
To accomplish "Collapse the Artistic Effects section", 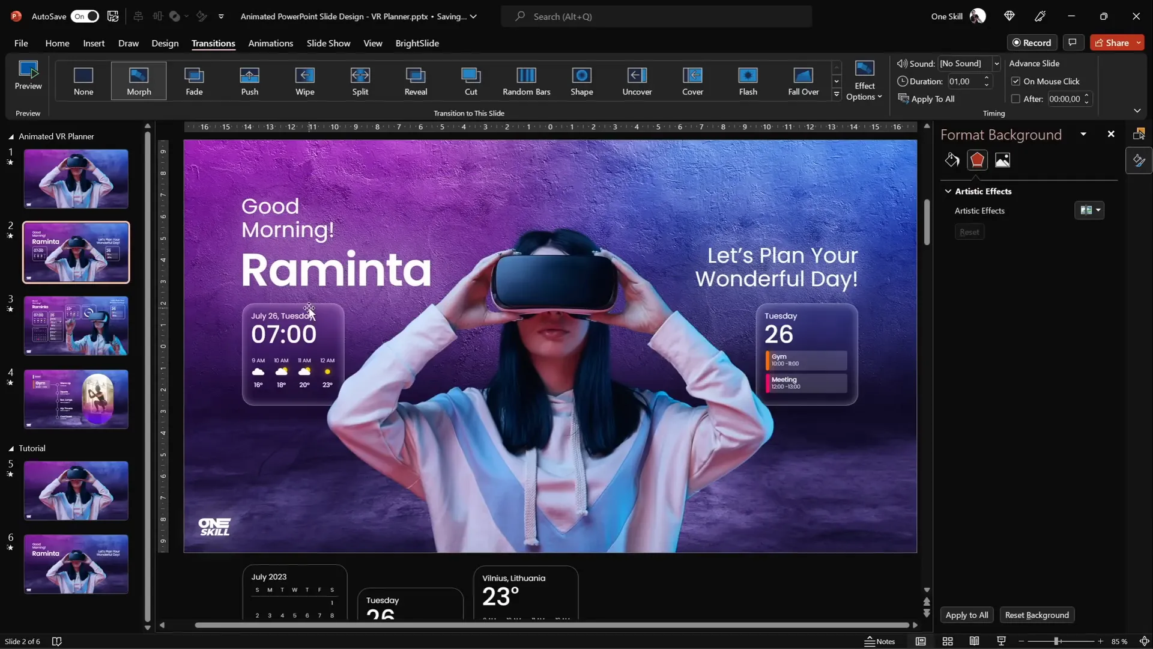I will 948,191.
